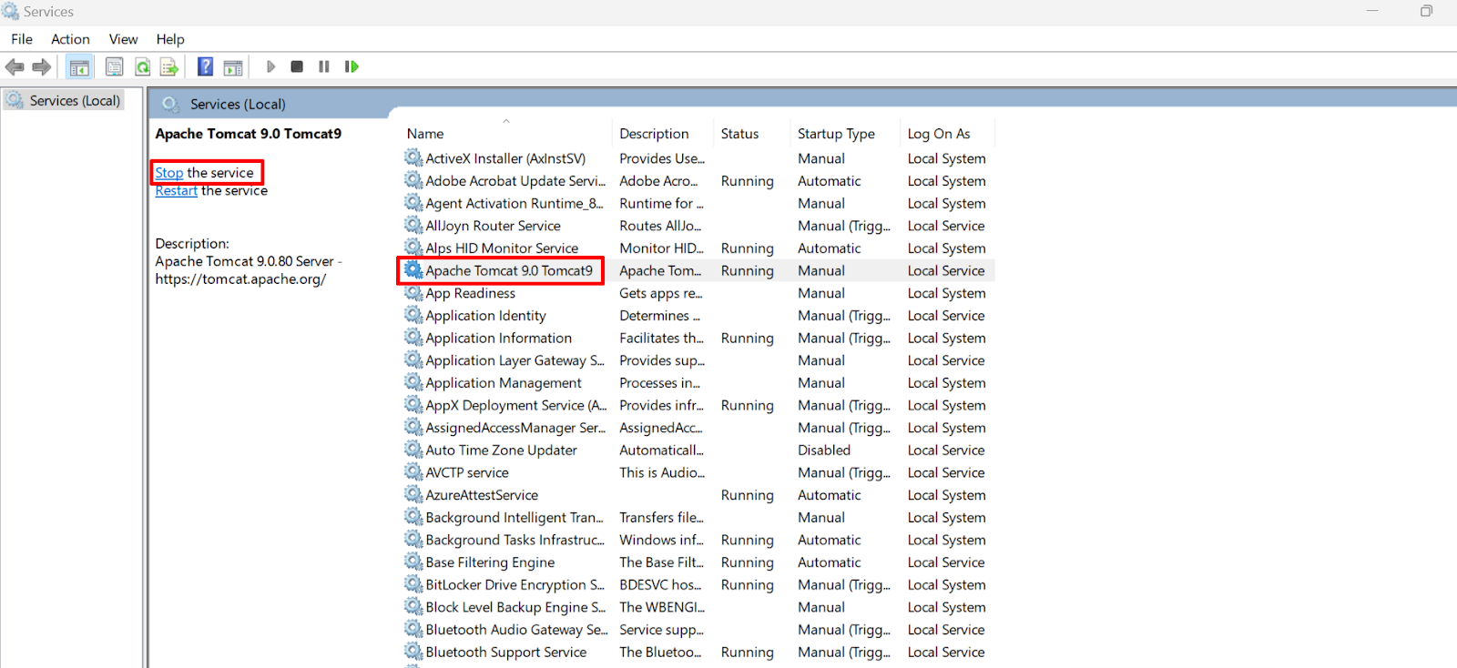Viewport: 1457px width, 668px height.
Task: Click the gear icon for Apache Tomcat 9.0 Tomcat9
Action: 413,270
